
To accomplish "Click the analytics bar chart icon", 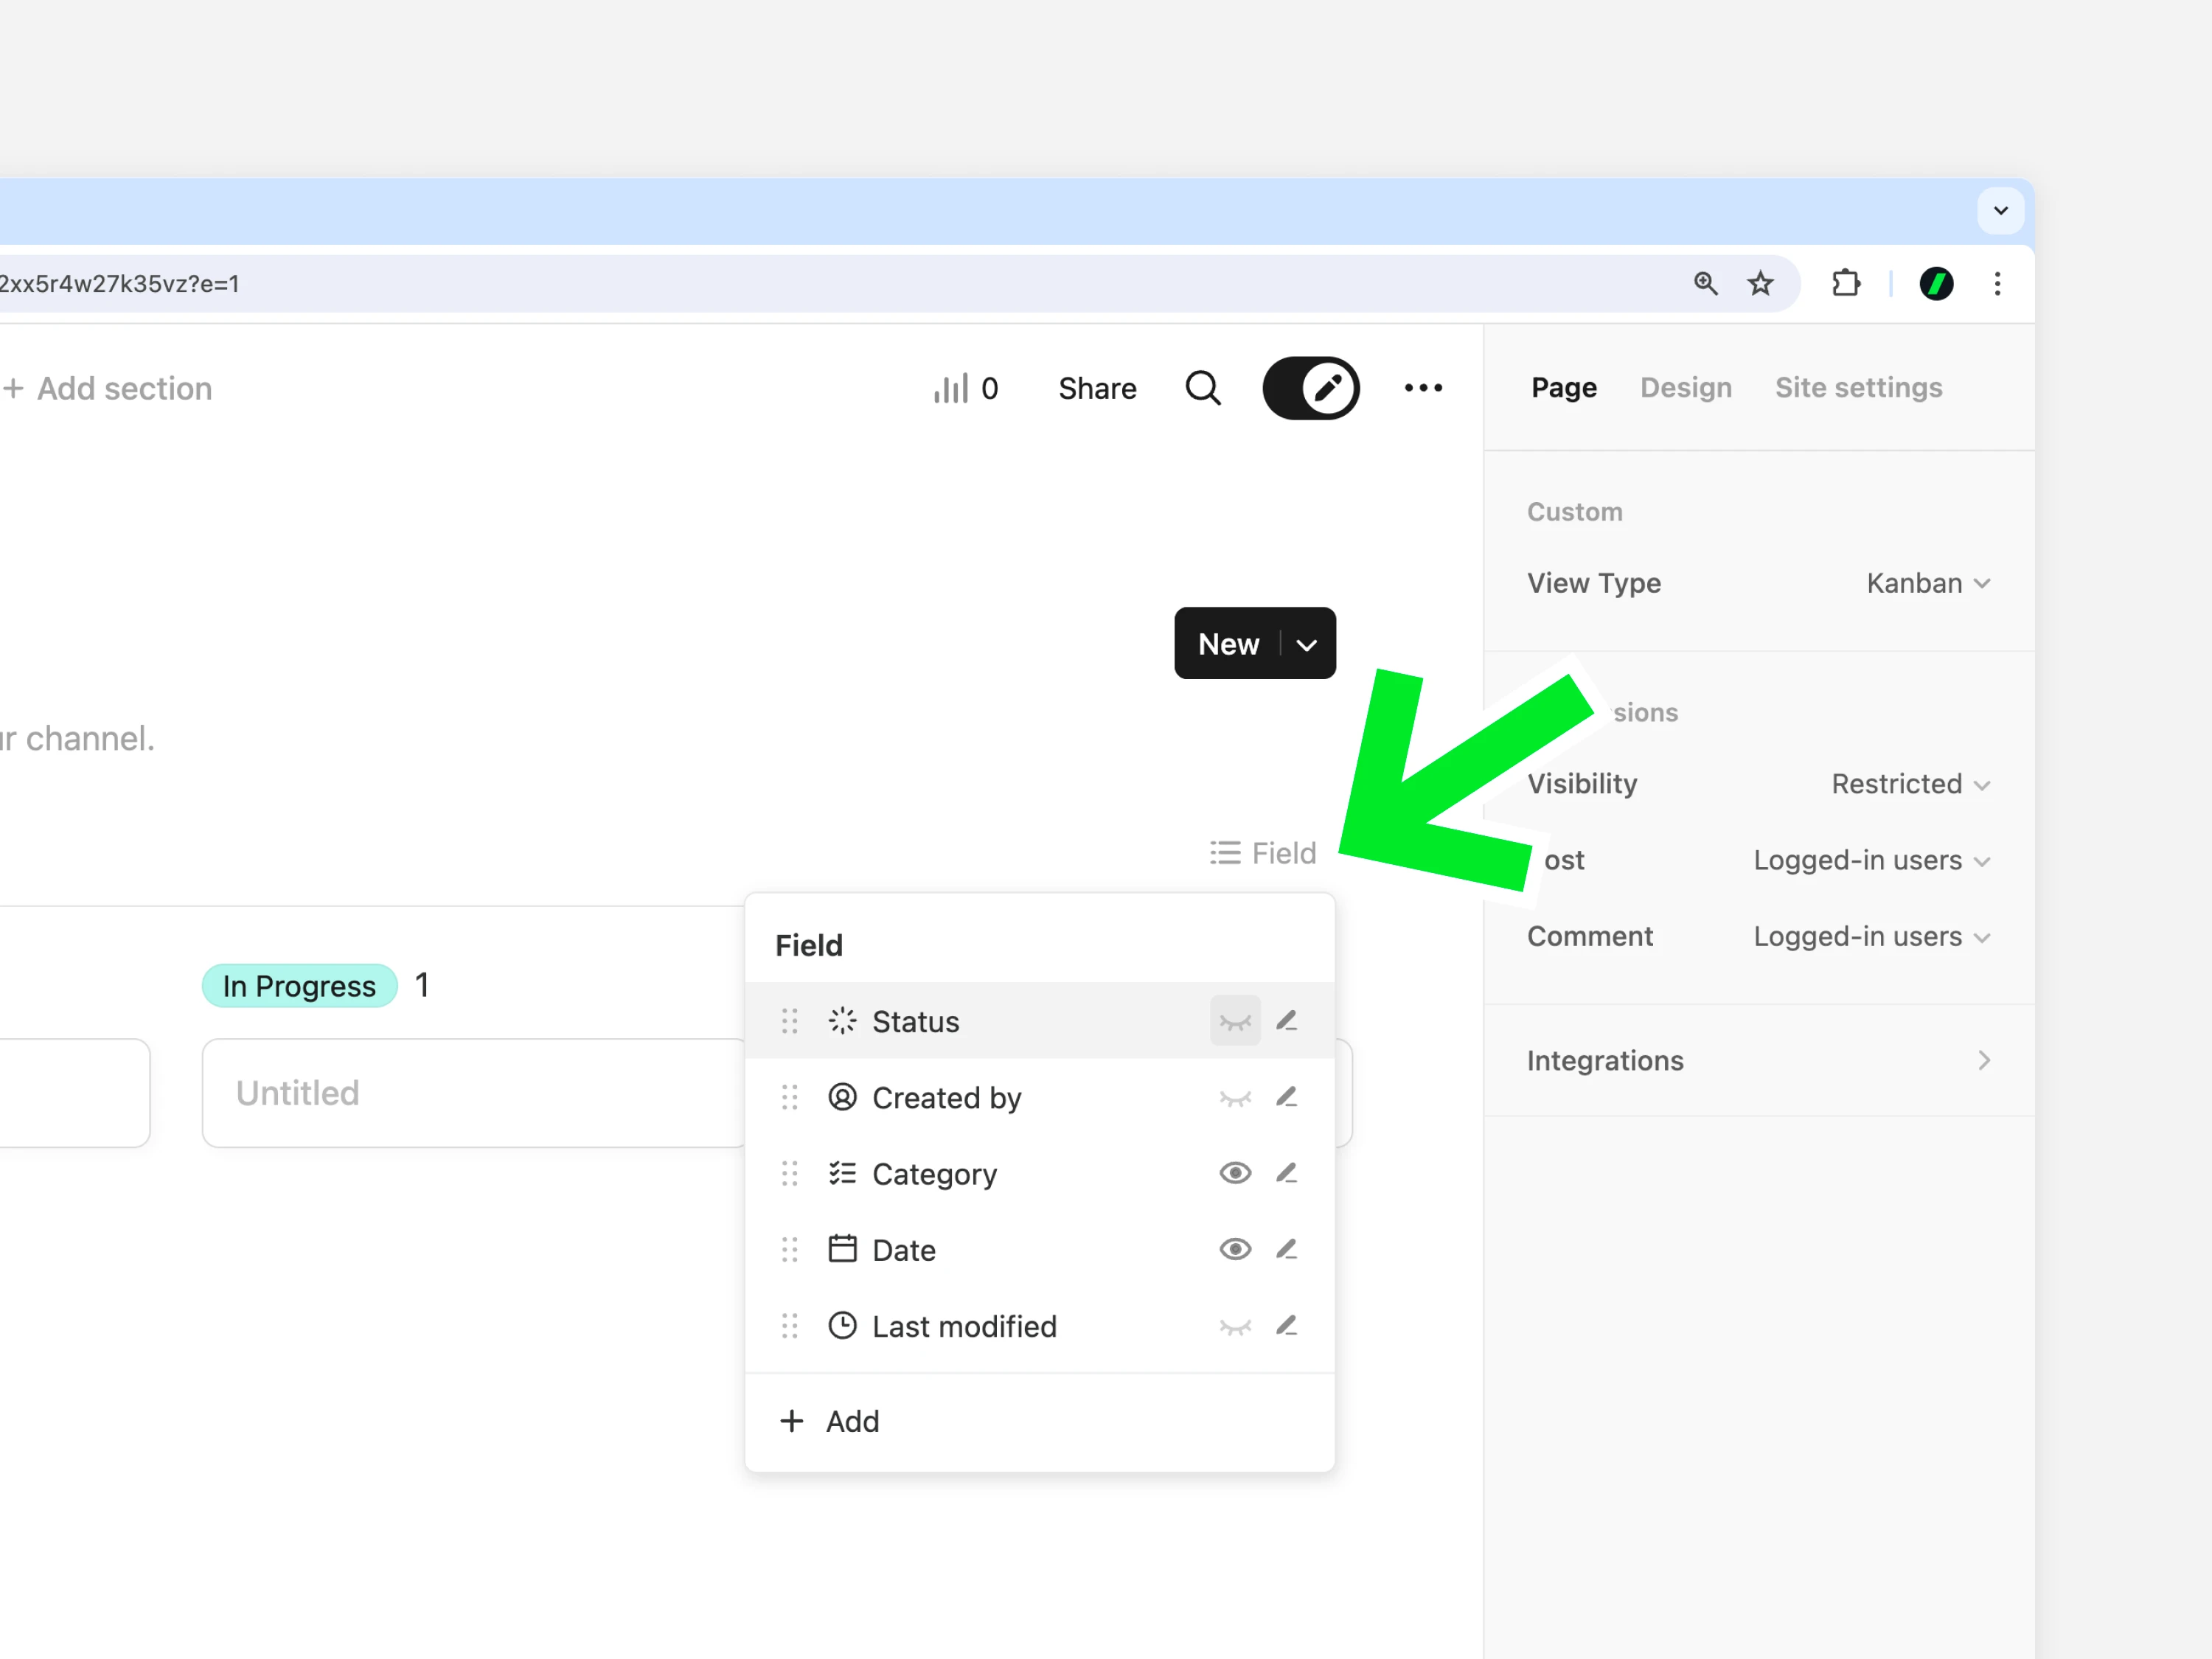I will click(950, 388).
